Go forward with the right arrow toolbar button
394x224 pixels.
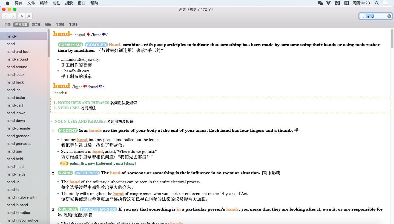pyautogui.click(x=13, y=16)
